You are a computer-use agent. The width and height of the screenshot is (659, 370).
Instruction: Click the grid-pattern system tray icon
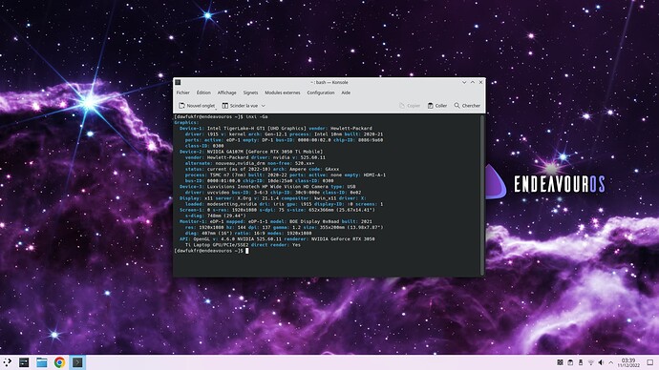560,362
